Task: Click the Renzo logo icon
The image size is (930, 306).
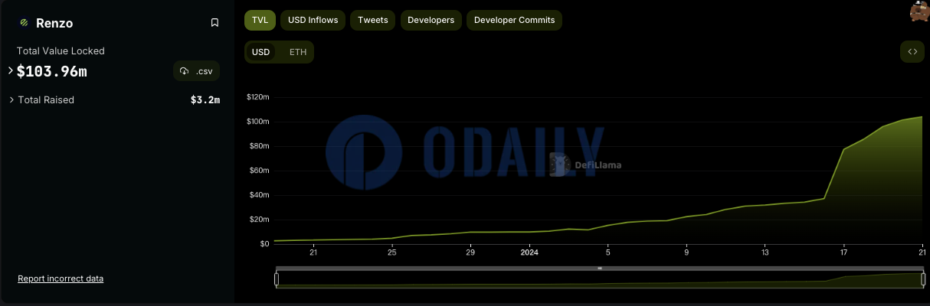Action: pos(23,23)
